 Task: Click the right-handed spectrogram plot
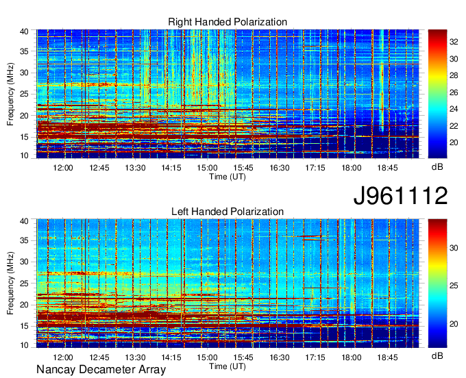coord(228,94)
